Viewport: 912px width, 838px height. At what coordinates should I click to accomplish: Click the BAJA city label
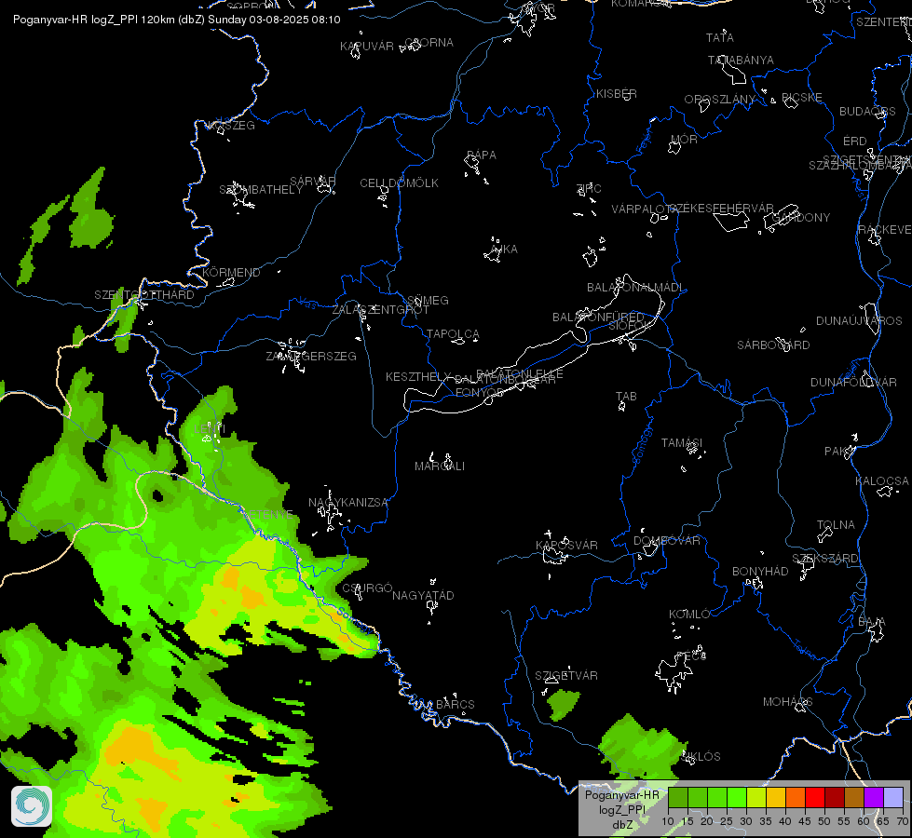click(x=871, y=623)
